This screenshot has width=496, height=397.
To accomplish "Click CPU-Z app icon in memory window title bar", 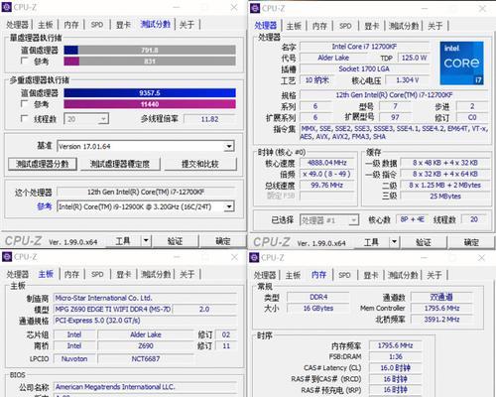I will (254, 257).
